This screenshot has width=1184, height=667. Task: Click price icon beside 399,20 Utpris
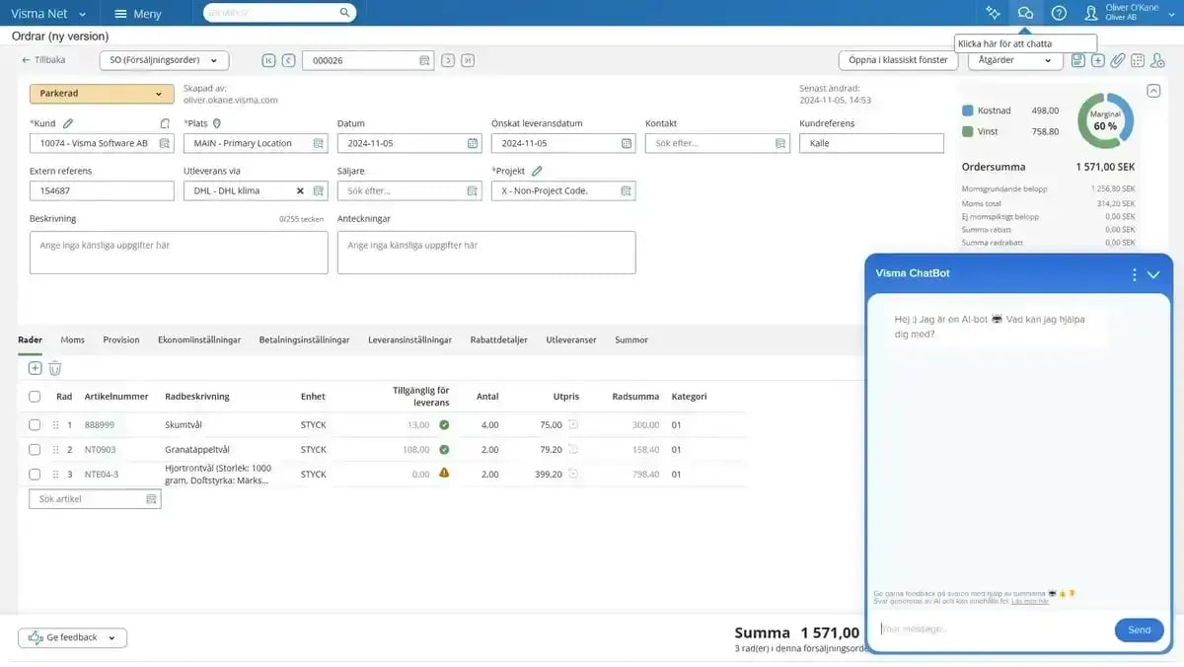pyautogui.click(x=573, y=474)
